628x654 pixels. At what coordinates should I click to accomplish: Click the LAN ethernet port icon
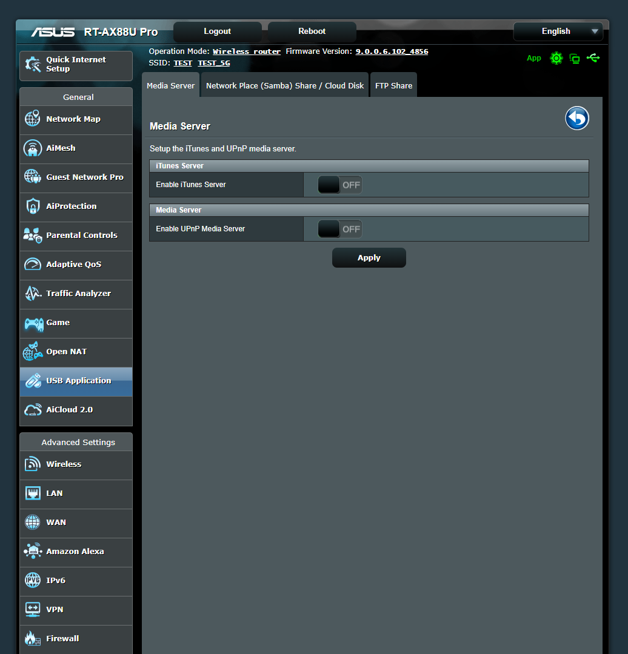tap(33, 493)
